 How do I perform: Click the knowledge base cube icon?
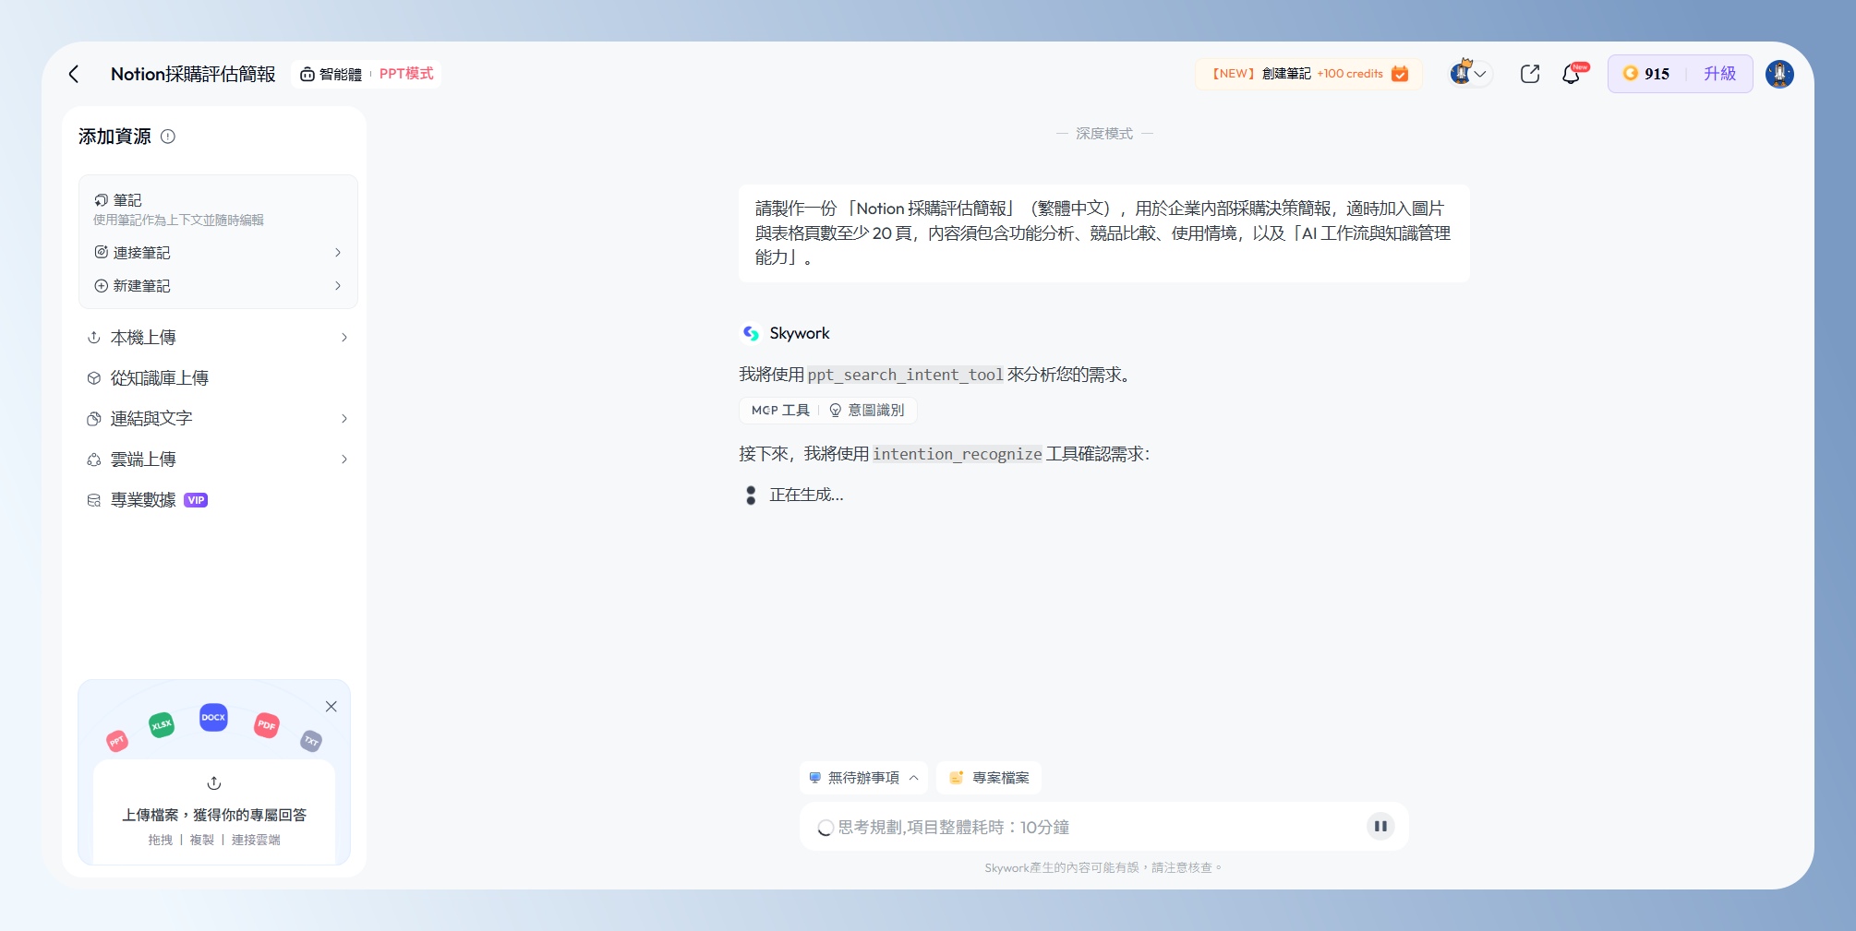93,378
